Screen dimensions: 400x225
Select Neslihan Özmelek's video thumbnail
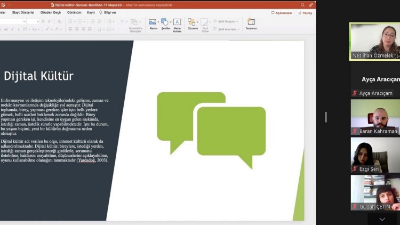(375, 41)
